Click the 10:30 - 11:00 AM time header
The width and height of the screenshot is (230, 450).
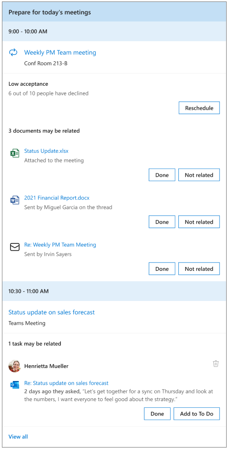(115, 291)
